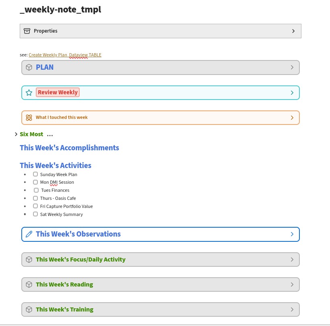Click the pencil icon beside This Week's Observations
The height and width of the screenshot is (326, 330).
[x=29, y=234]
